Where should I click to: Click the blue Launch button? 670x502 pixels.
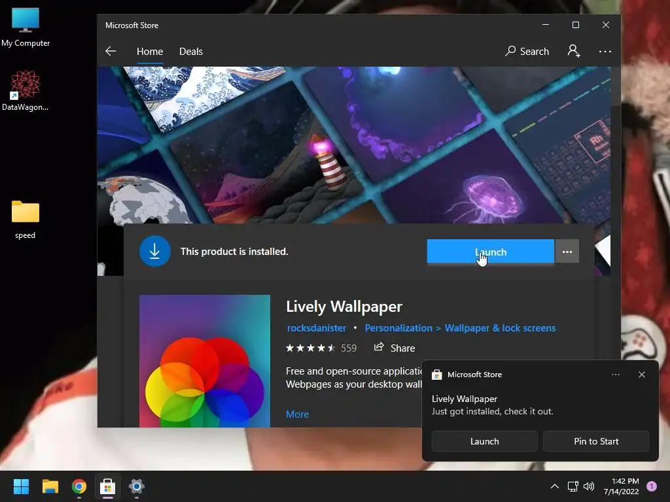(x=491, y=252)
